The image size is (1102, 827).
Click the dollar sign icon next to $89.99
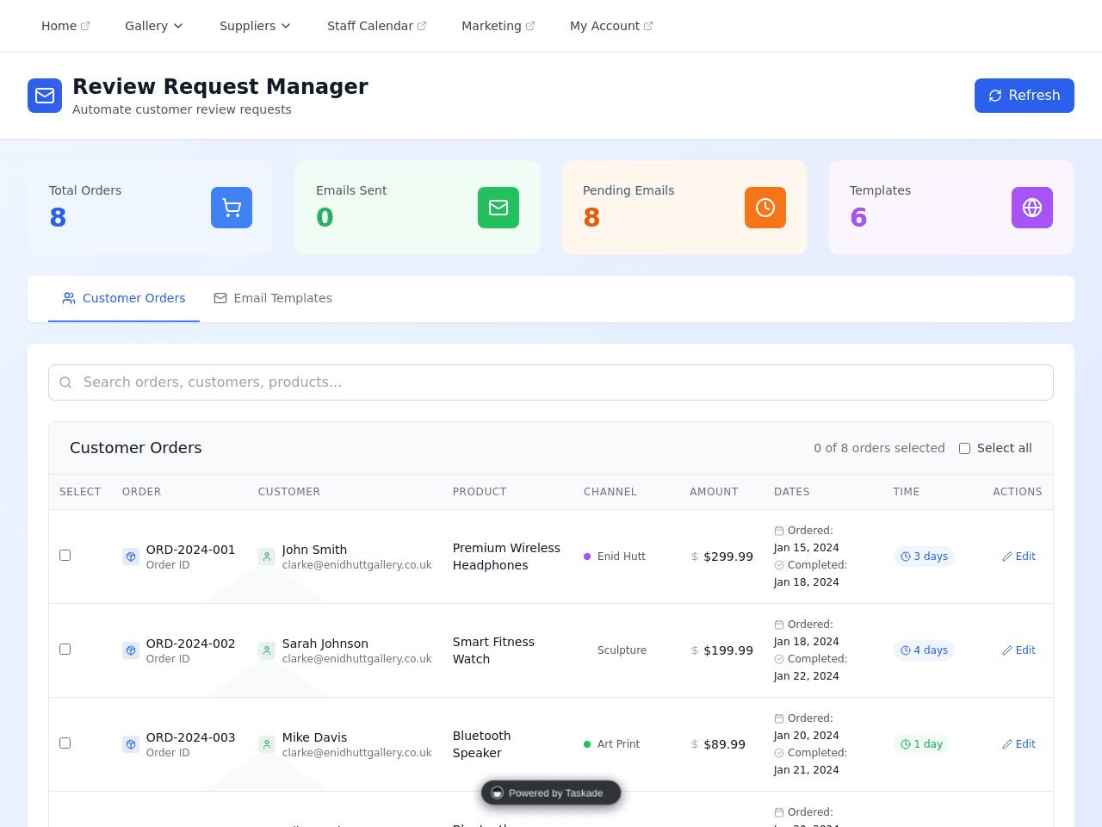point(695,744)
